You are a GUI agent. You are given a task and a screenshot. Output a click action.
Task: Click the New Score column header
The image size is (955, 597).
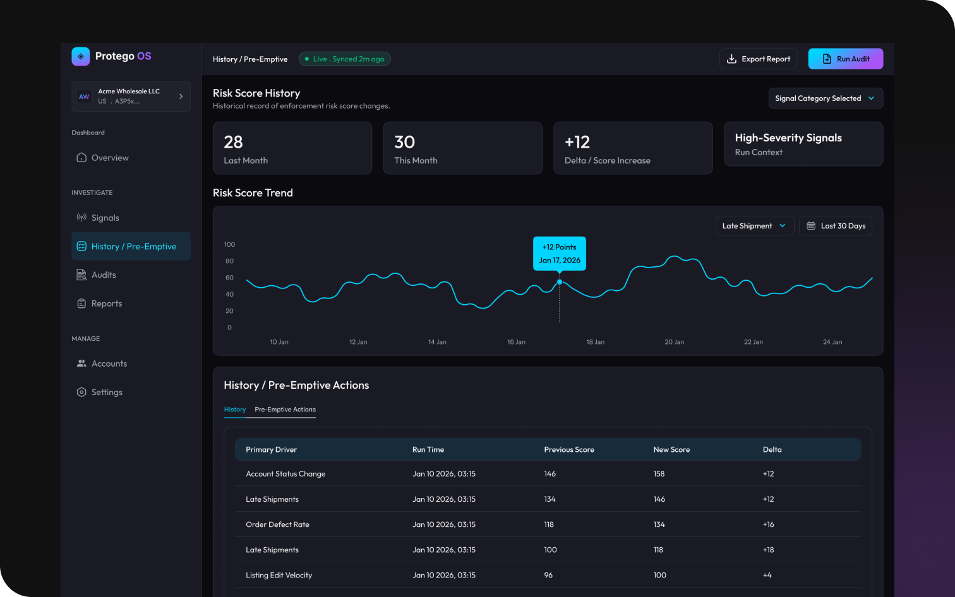click(671, 450)
